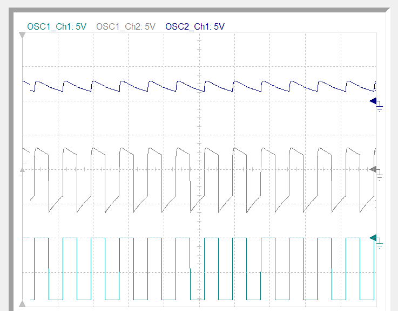Click the teal OSC1_Ch1 ground marker
This screenshot has width=398, height=311.
[376, 241]
